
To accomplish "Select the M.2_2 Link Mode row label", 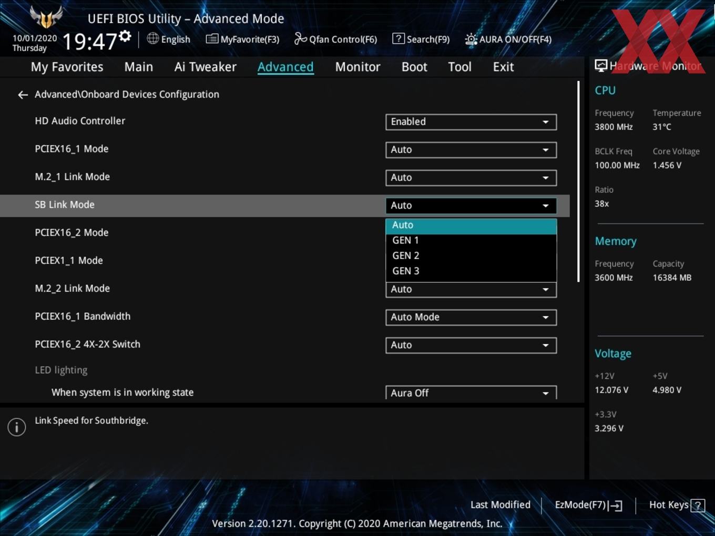I will point(72,288).
